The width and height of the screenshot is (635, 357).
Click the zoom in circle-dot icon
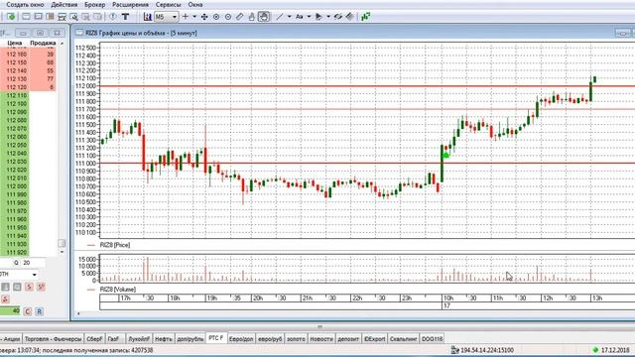tap(216, 17)
